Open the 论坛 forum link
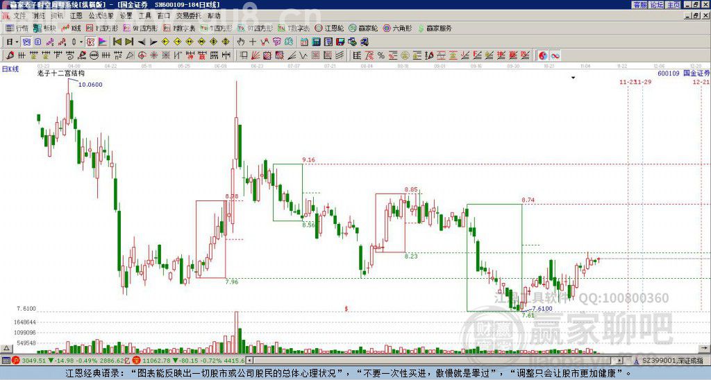Image resolution: width=711 pixels, height=380 pixels. tap(657, 5)
